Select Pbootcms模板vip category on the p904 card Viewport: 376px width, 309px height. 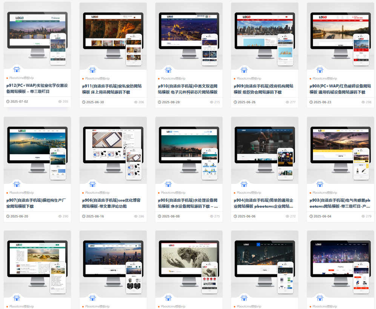click(x=249, y=193)
